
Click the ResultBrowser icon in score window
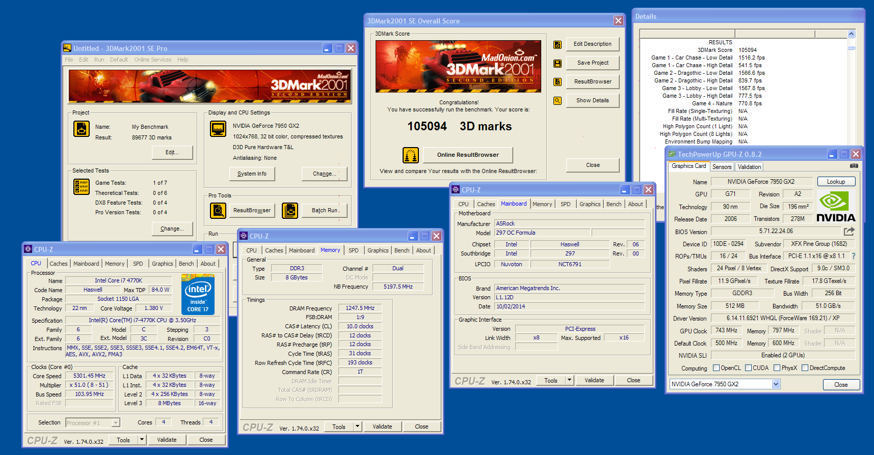click(x=558, y=82)
